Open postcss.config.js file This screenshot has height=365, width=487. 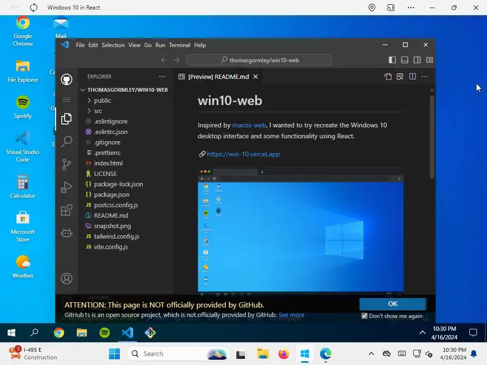[x=126, y=205]
